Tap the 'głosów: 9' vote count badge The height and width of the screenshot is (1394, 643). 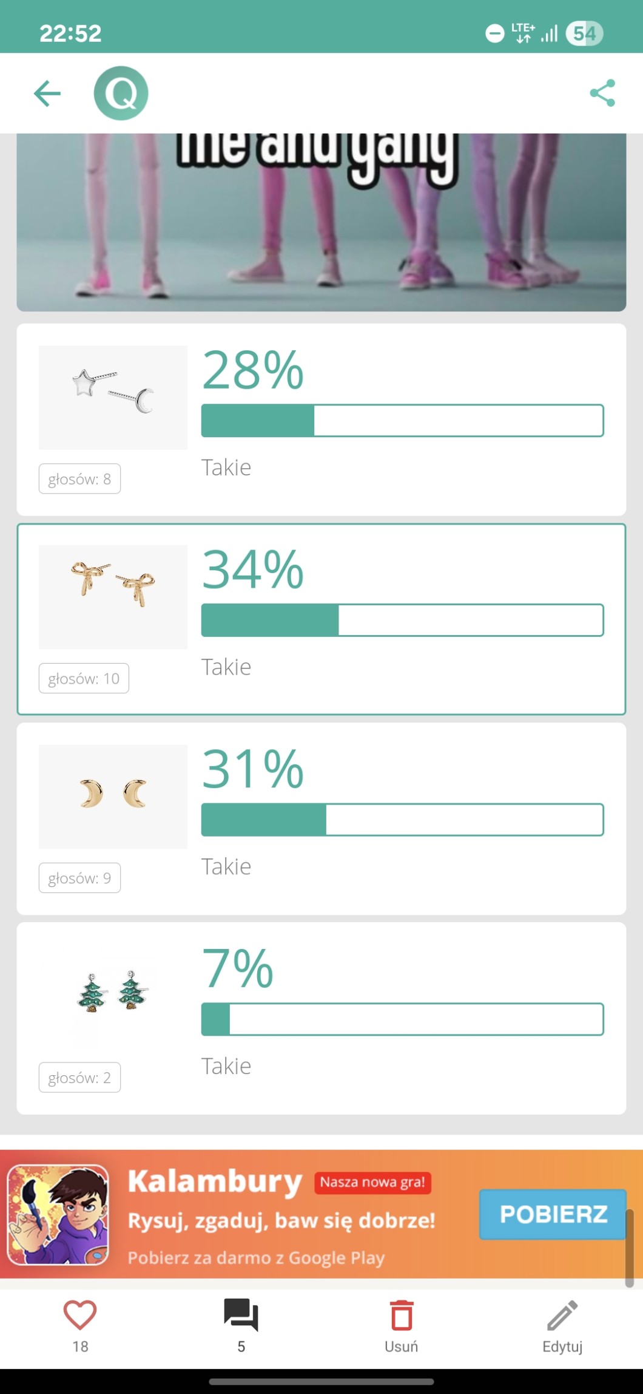(79, 878)
